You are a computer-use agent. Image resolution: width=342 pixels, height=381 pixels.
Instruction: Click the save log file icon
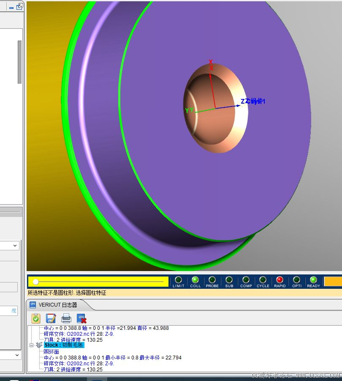[51, 318]
